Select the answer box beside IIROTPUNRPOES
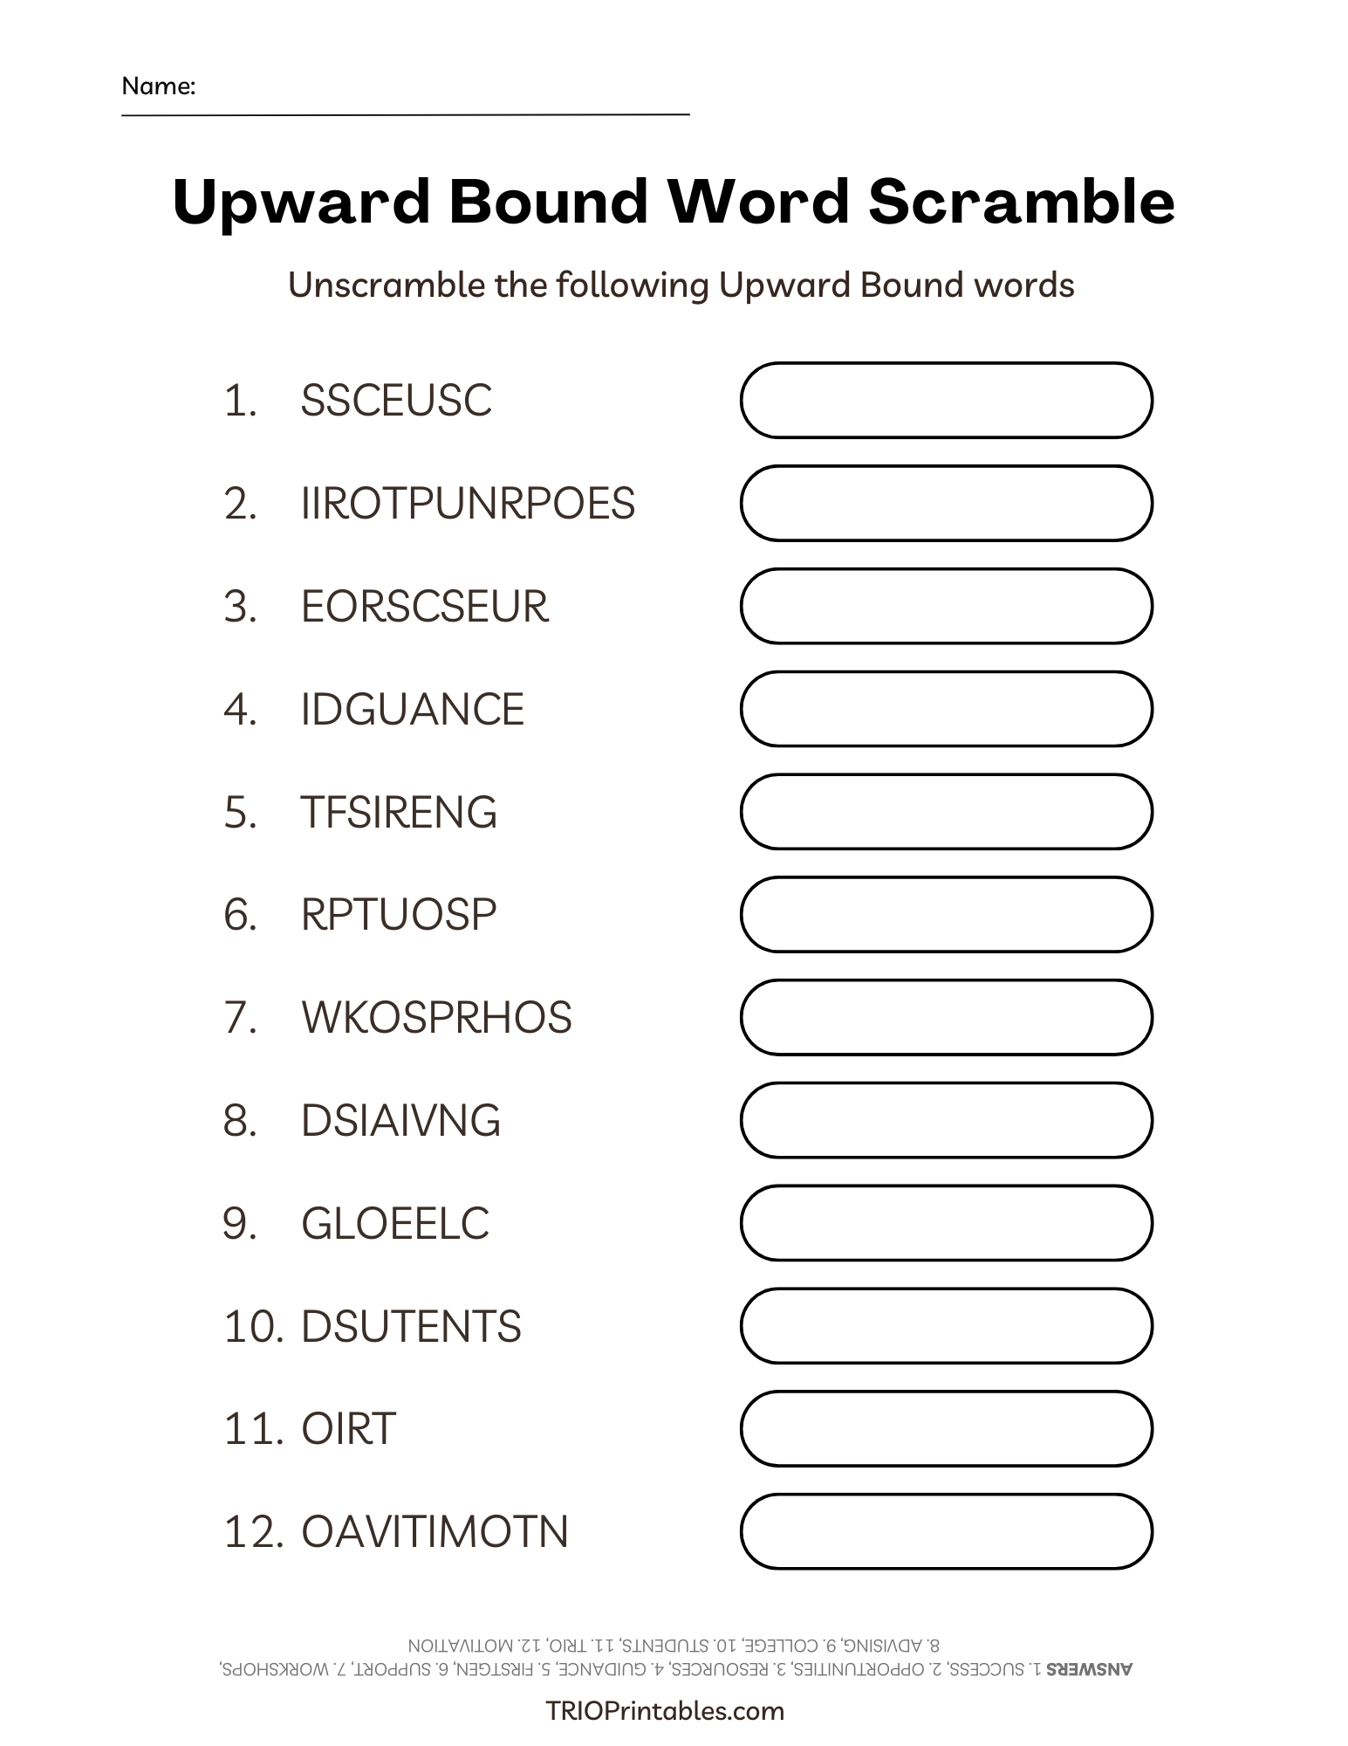This screenshot has width=1348, height=1746. (x=946, y=504)
